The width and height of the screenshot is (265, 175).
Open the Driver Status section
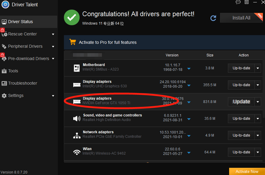[29, 22]
